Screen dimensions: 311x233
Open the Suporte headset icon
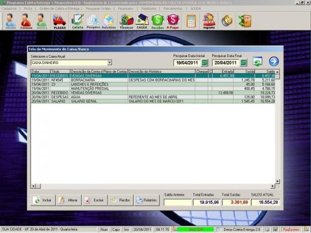point(209,21)
